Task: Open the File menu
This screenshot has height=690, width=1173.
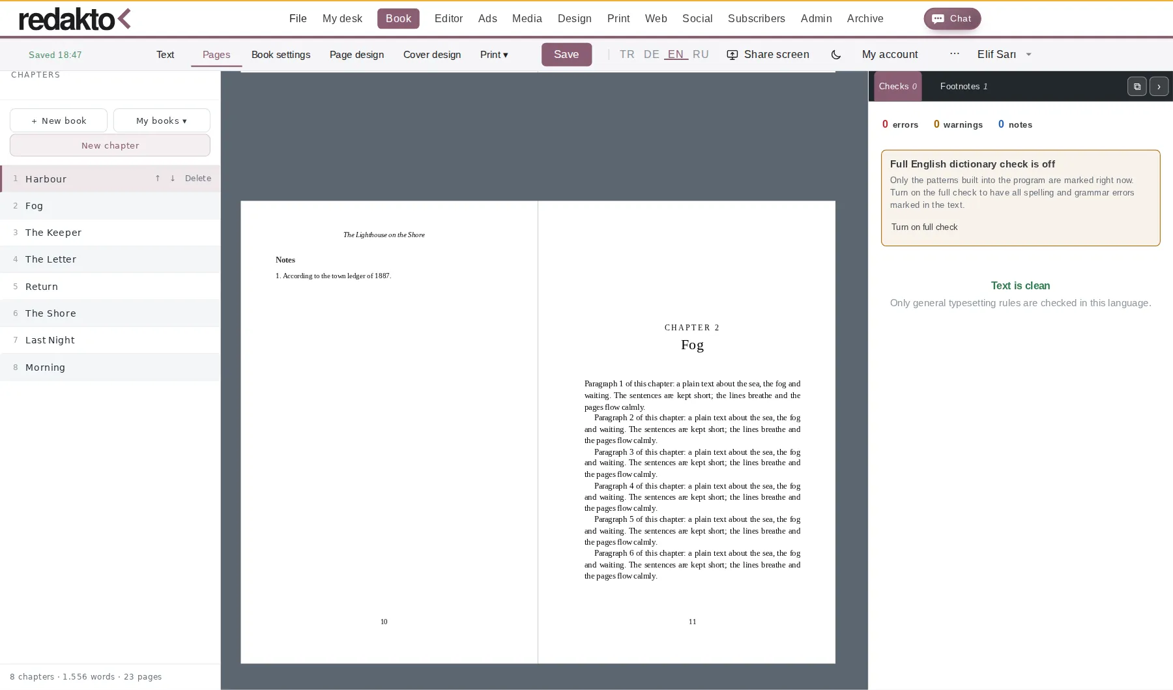Action: click(x=298, y=19)
